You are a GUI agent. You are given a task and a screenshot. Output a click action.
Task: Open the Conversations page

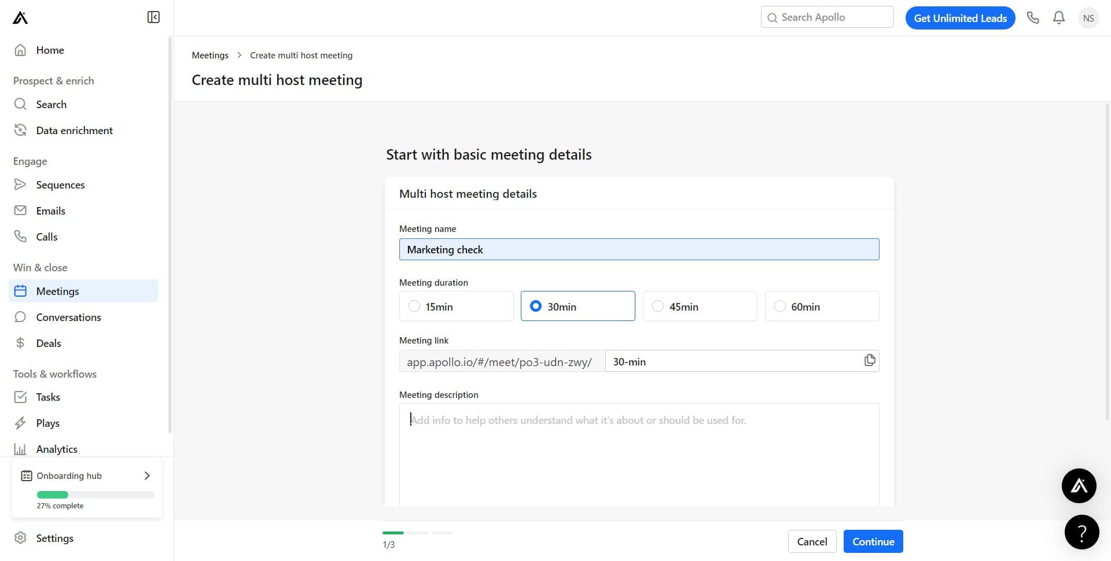(x=68, y=317)
